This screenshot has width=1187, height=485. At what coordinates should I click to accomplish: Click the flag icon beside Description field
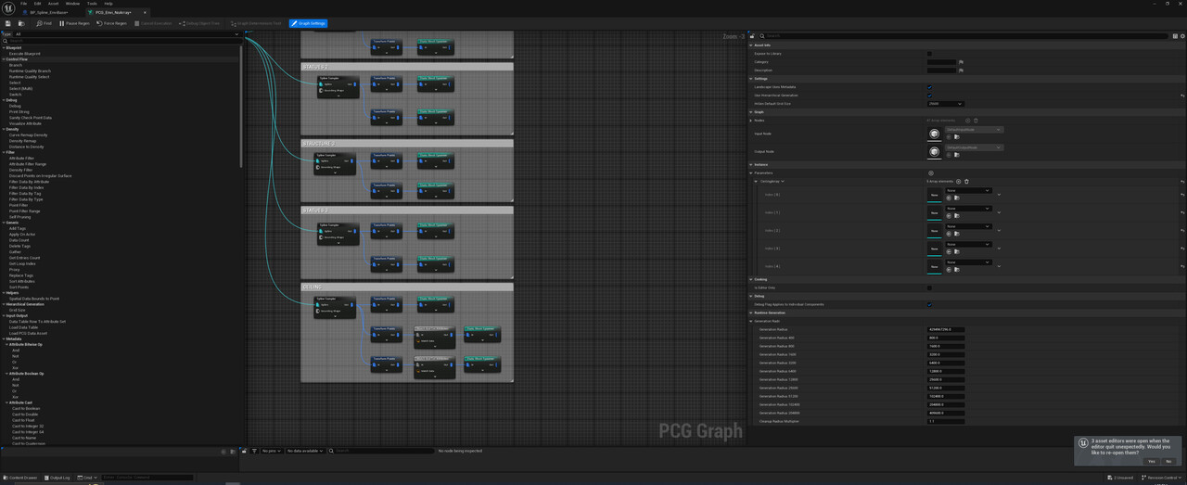pos(961,70)
